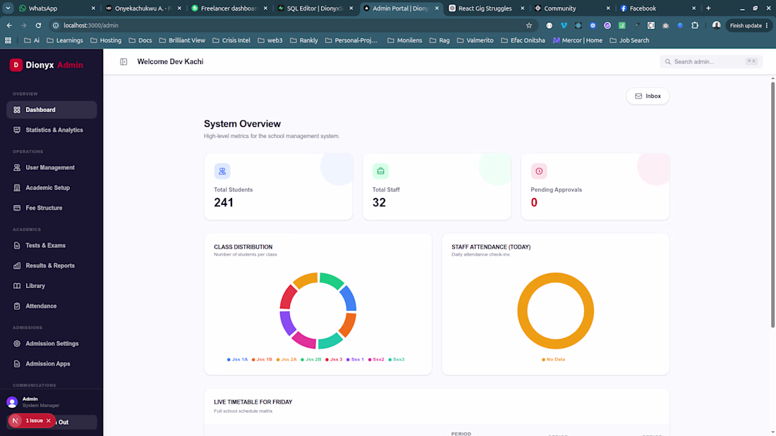Open Mercor Home bookmark

click(578, 41)
